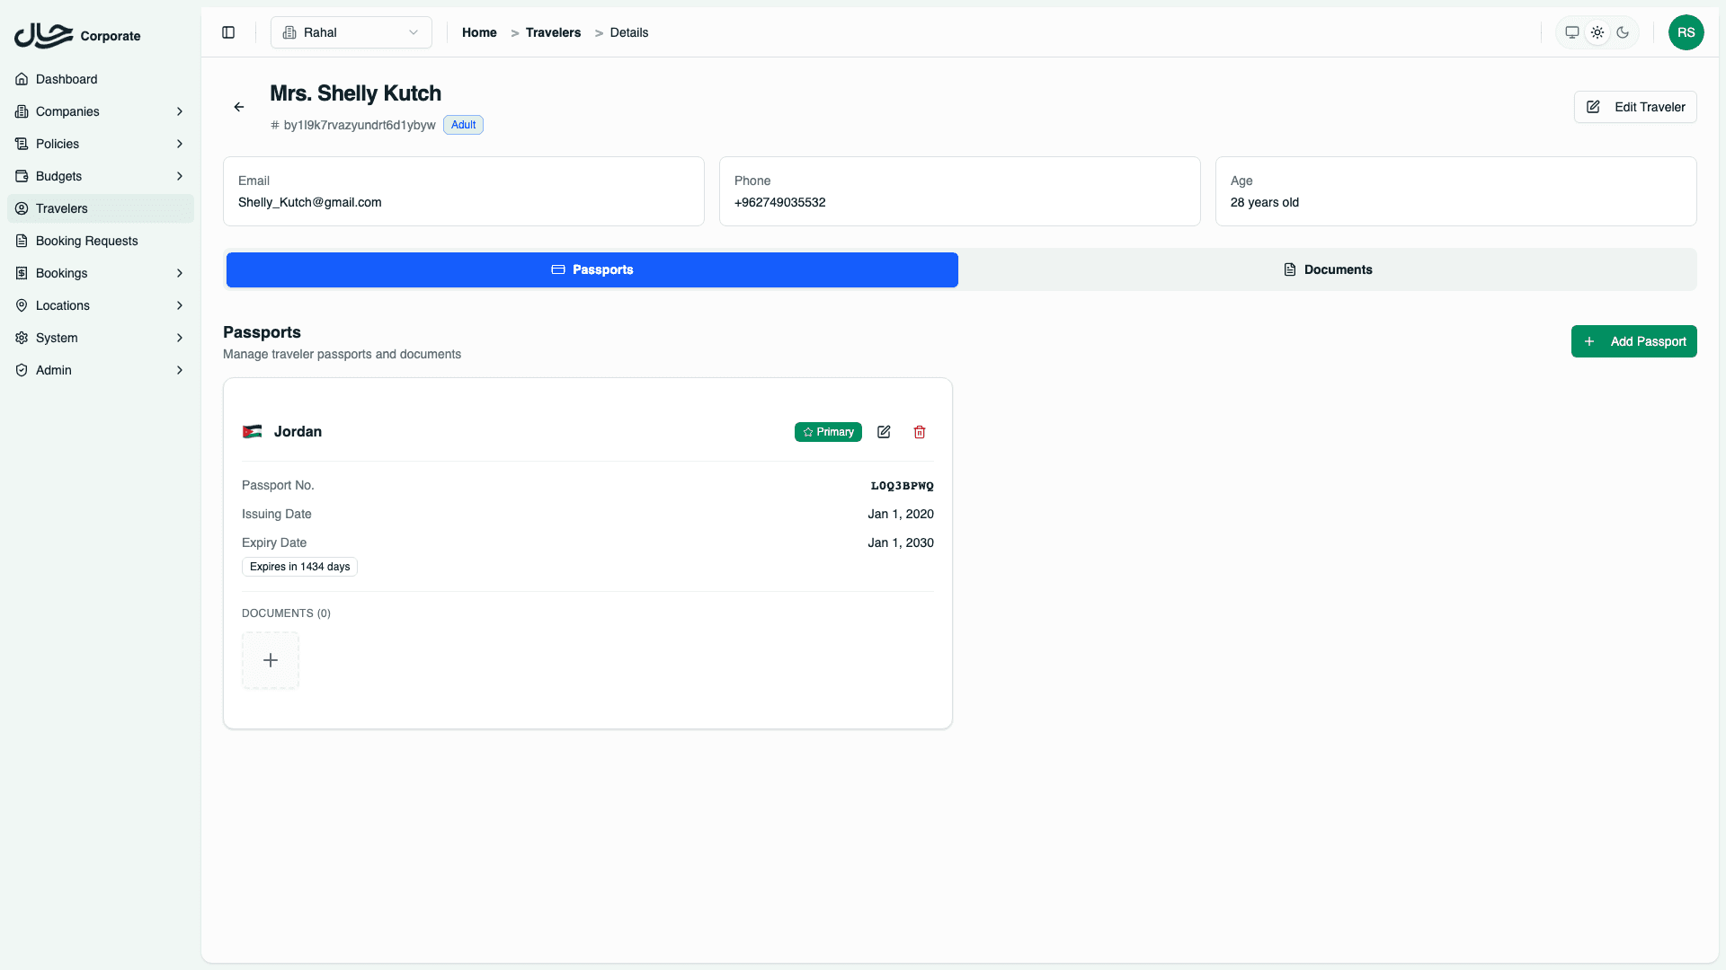Viewport: 1726px width, 970px height.
Task: Select system theme monitor icon
Action: (x=1572, y=32)
